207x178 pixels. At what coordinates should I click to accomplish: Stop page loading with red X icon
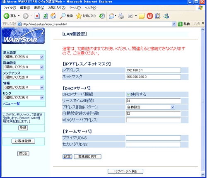37,16
